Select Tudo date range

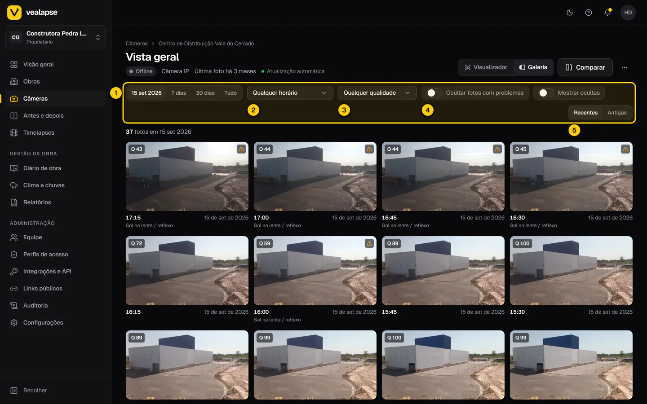(x=230, y=93)
